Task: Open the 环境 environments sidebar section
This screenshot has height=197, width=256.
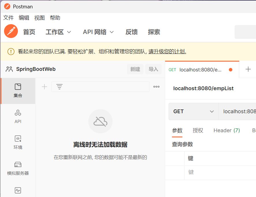Action: (18, 142)
